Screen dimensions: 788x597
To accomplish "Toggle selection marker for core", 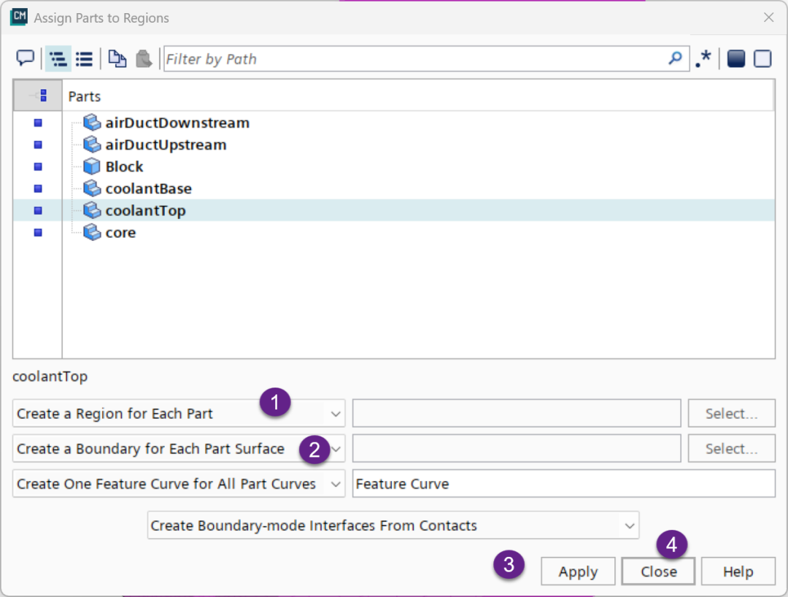I will click(x=38, y=233).
